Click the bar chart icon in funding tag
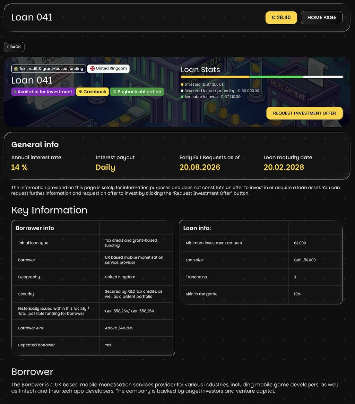The image size is (355, 404). pos(16,69)
